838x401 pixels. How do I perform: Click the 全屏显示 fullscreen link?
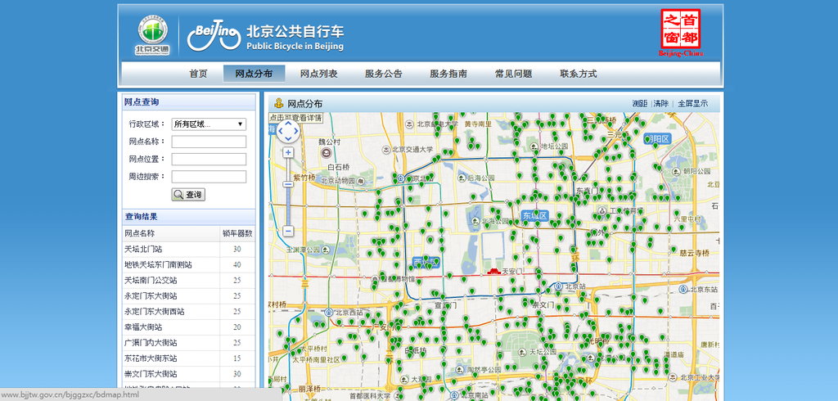[693, 104]
